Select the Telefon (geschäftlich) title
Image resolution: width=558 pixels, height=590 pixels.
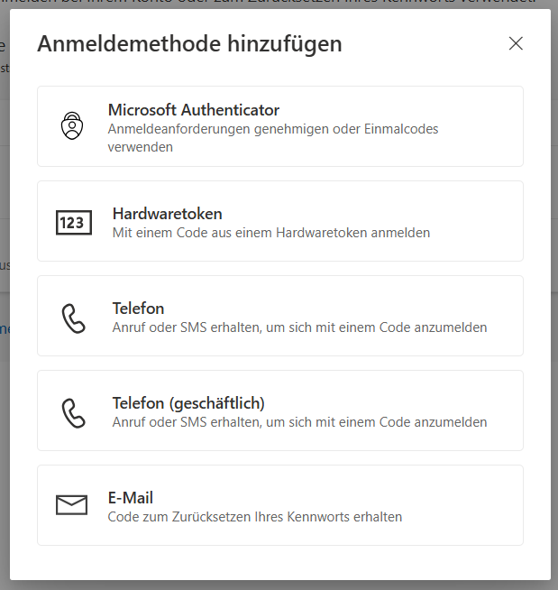coord(188,403)
